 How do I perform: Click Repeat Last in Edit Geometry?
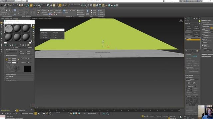(x=192, y=79)
